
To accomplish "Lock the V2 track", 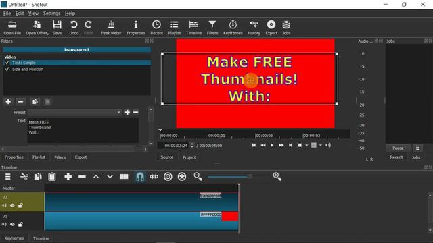I will coord(20,205).
